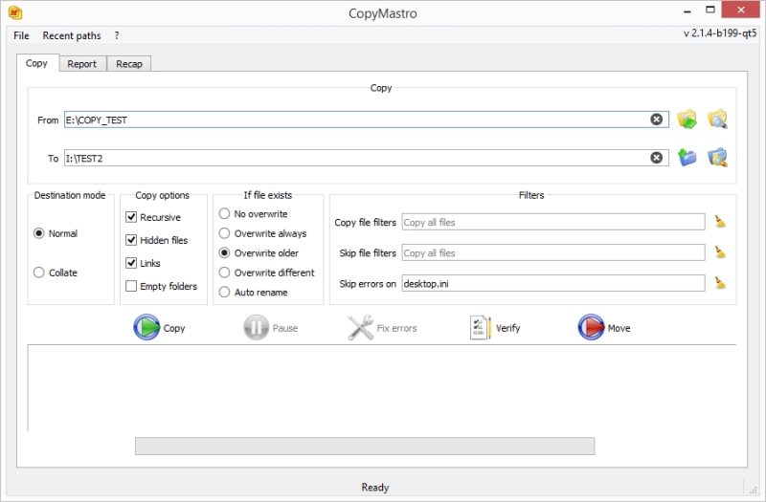Run Verify on the copied files
766x502 pixels.
[494, 327]
